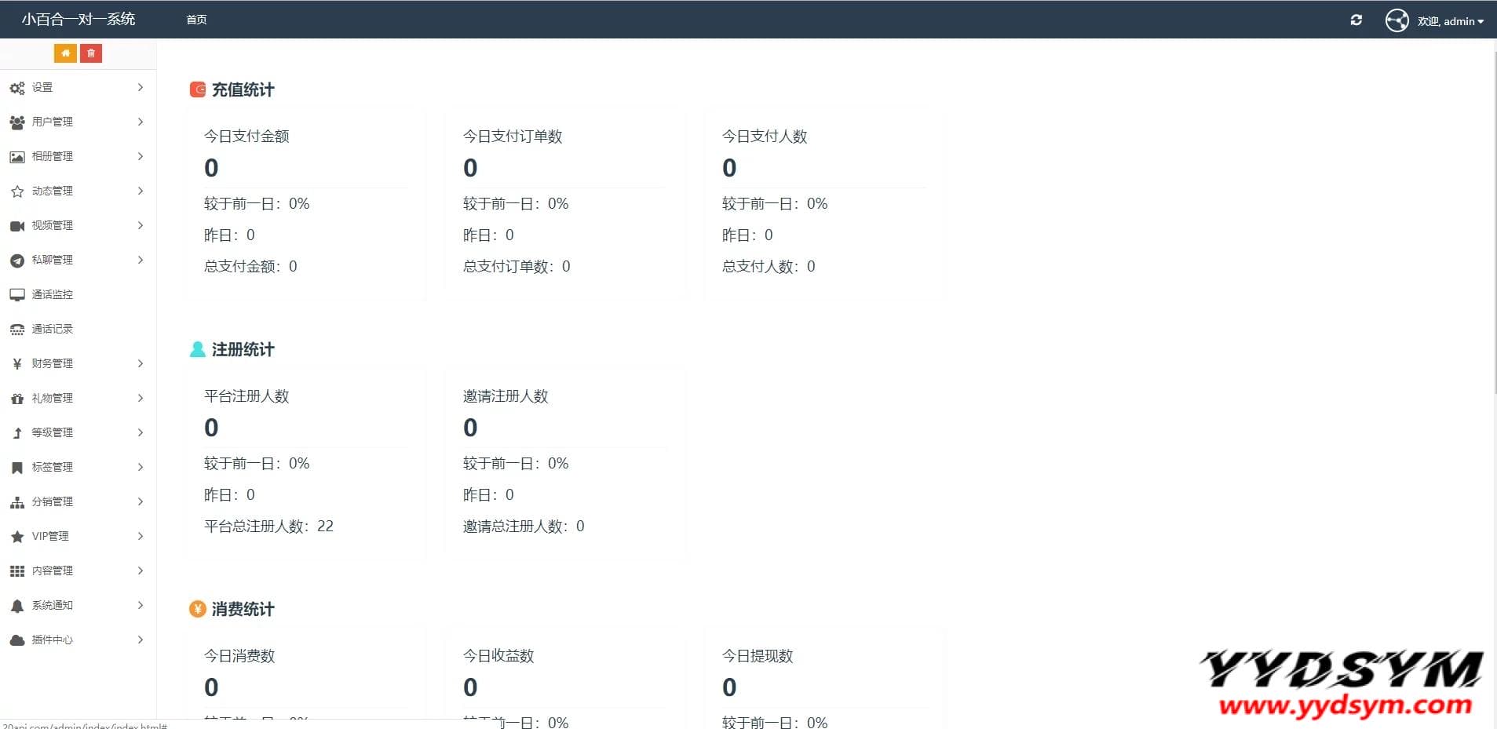Image resolution: width=1497 pixels, height=729 pixels.
Task: Click the bookmark icon beside 标签管理
Action: click(x=17, y=468)
